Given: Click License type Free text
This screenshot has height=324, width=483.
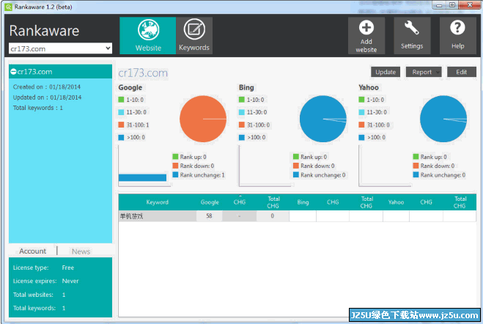Looking at the screenshot, I should pyautogui.click(x=43, y=268).
